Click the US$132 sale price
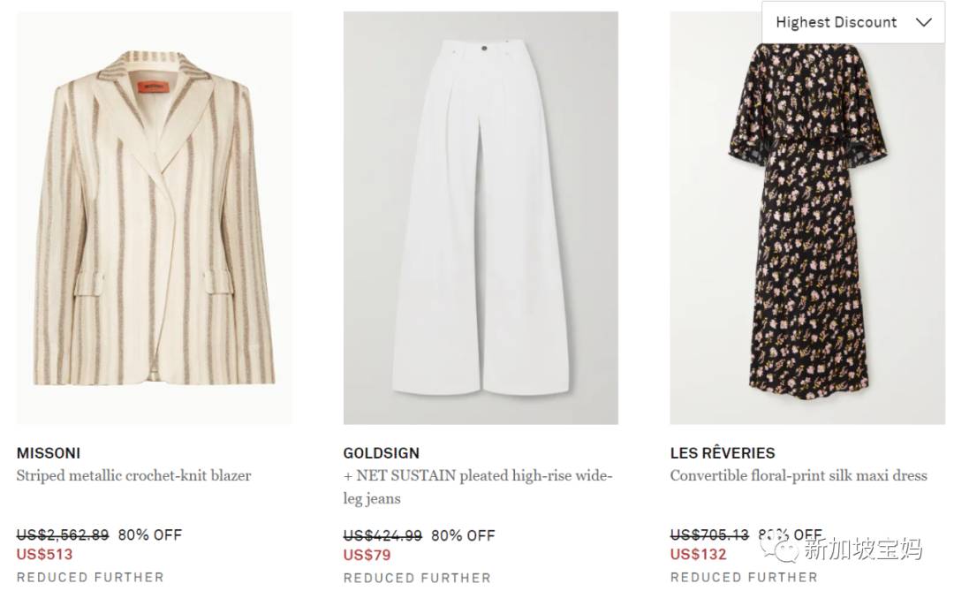Image resolution: width=954 pixels, height=591 pixels. [696, 555]
